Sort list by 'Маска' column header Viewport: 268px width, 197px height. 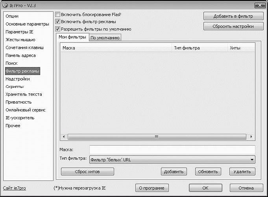click(116, 48)
